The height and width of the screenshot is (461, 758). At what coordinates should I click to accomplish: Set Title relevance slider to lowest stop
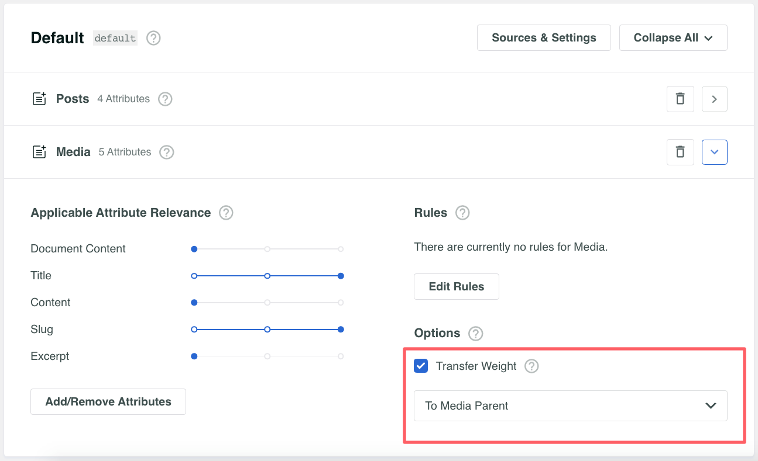point(194,276)
